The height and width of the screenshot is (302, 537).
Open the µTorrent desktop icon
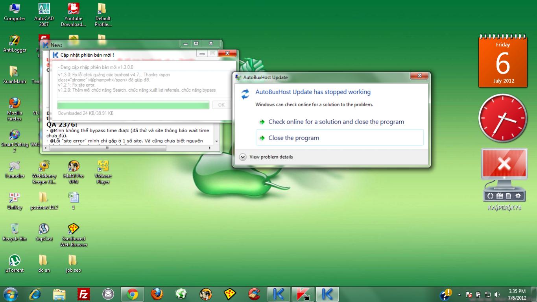(x=15, y=261)
